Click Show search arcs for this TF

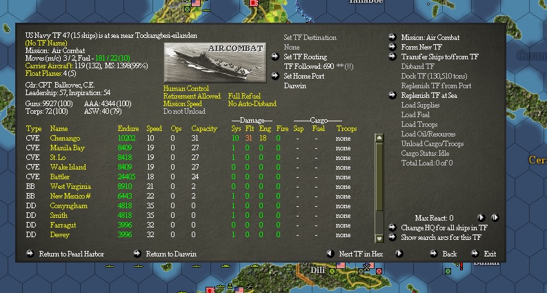click(441, 238)
